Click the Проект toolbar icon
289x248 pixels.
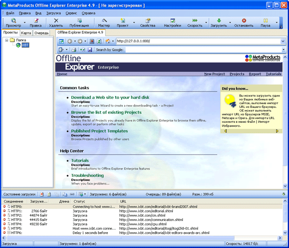123,20
